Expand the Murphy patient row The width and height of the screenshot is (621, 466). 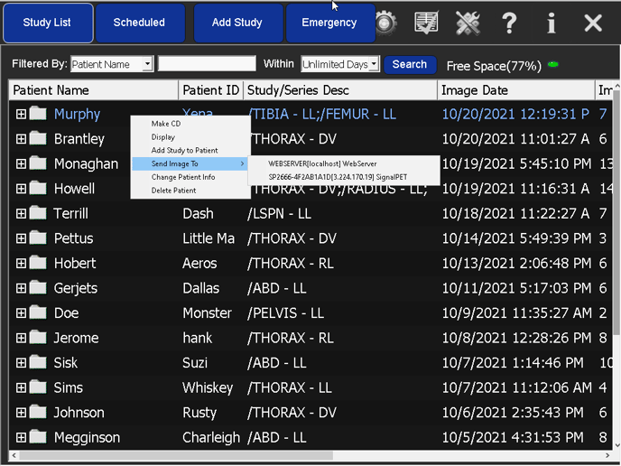coord(21,114)
